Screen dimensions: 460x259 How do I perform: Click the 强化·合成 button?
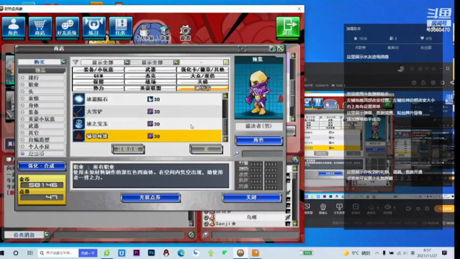(x=41, y=166)
